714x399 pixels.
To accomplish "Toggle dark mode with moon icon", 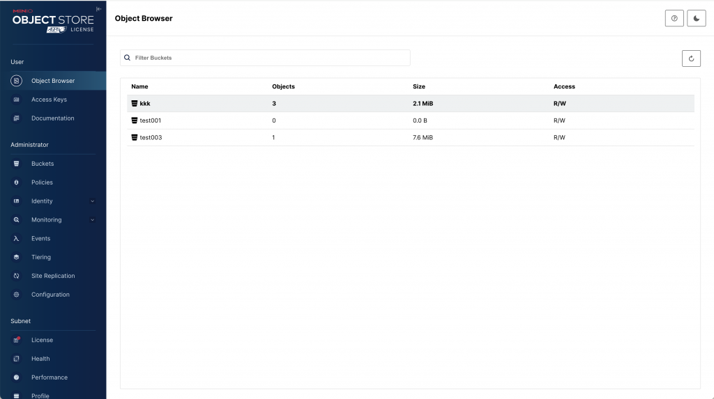I will click(x=697, y=19).
